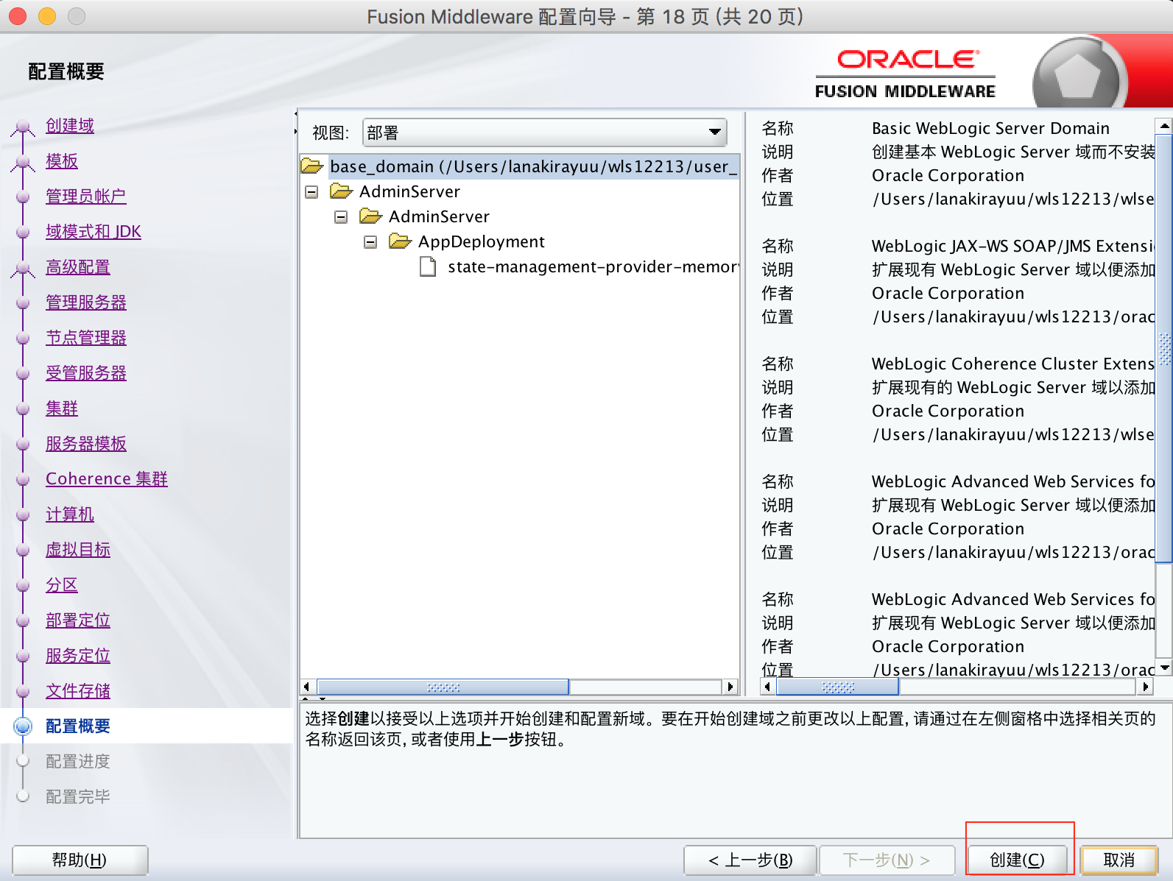Click the panel divider collapse arrow
The image size is (1173, 881).
tap(296, 113)
